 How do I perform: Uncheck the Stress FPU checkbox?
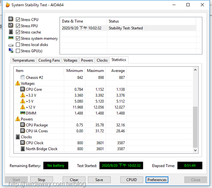tap(18, 26)
